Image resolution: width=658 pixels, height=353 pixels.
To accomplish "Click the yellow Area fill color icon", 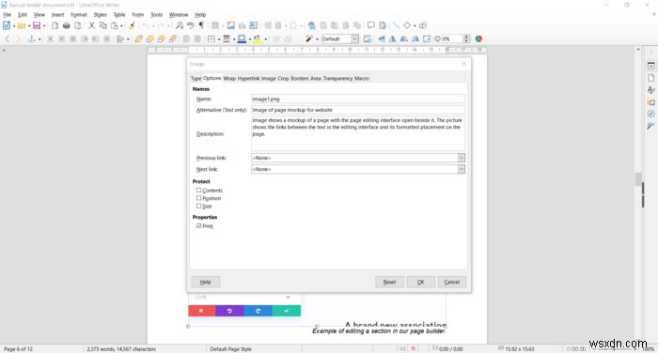I will (257, 39).
